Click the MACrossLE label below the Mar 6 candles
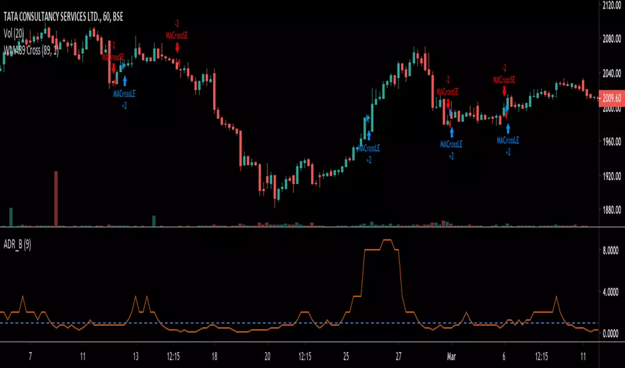625x368 pixels. coord(508,140)
